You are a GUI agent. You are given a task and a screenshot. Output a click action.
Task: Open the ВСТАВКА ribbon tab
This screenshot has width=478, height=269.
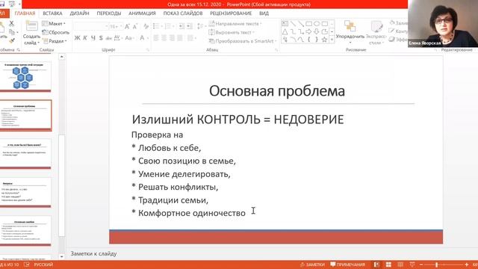pyautogui.click(x=52, y=13)
